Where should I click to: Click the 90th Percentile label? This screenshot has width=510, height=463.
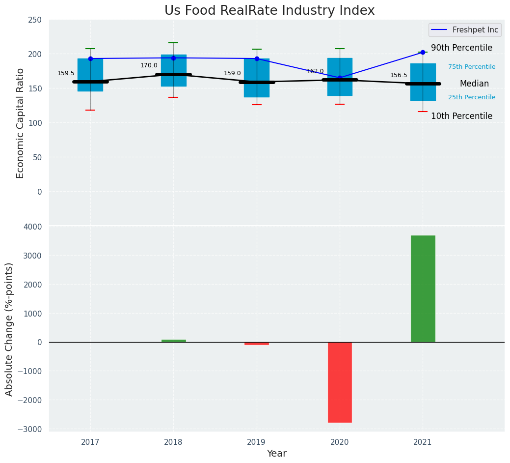click(x=461, y=48)
